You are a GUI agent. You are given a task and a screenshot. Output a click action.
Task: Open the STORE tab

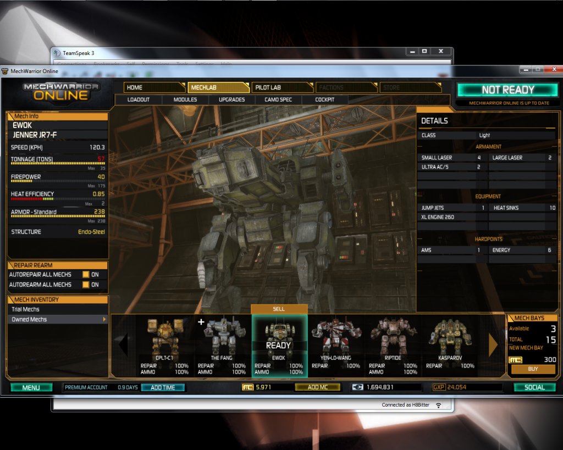click(411, 87)
